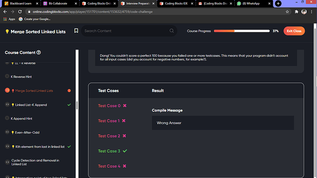Click the site padlock icon
The width and height of the screenshot is (317, 178).
pos(29,12)
